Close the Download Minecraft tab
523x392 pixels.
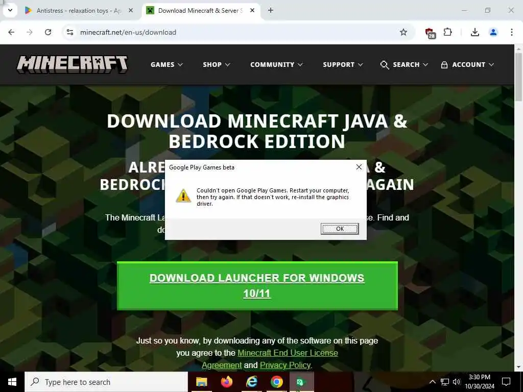coord(252,10)
